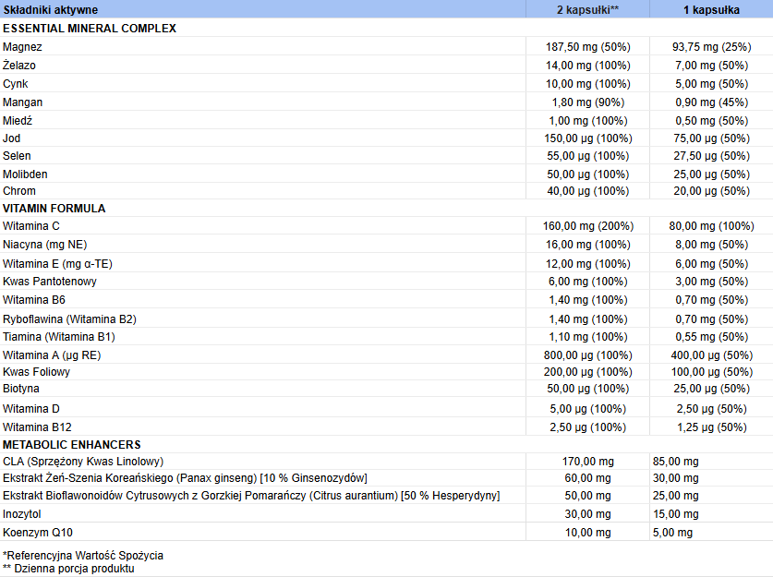Click the 'Biotyna' row label
The width and height of the screenshot is (773, 577).
coord(21,389)
